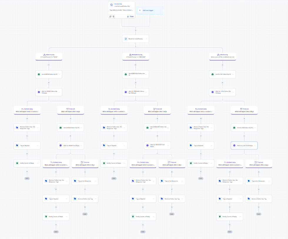Click the email icon on Send LOW Follow-Up #2
Viewport: 288px width, 239px height.
point(234,128)
